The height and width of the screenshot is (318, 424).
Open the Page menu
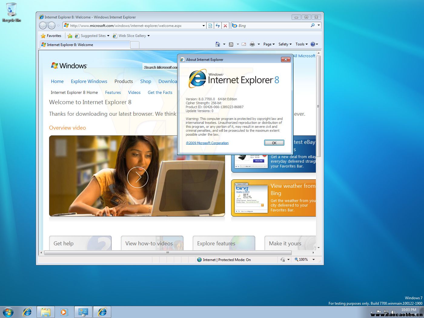(x=269, y=44)
